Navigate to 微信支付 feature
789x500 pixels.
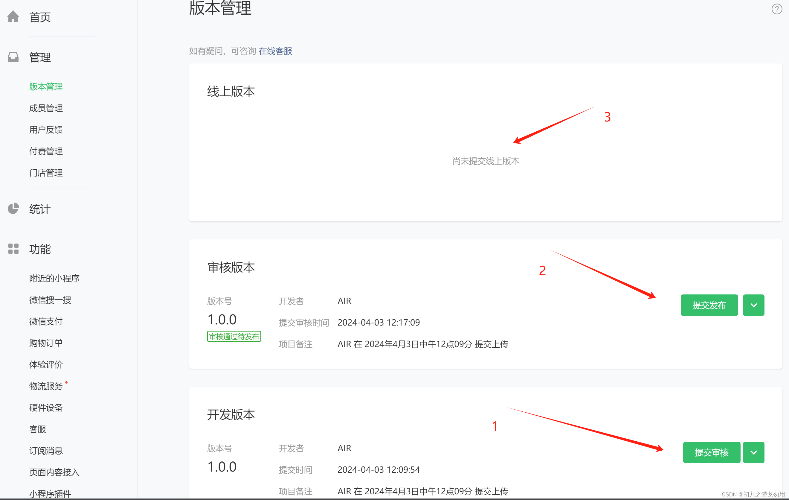click(46, 321)
